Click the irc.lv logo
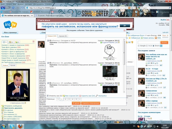The width and height of the screenshot is (172, 129). [x=10, y=25]
